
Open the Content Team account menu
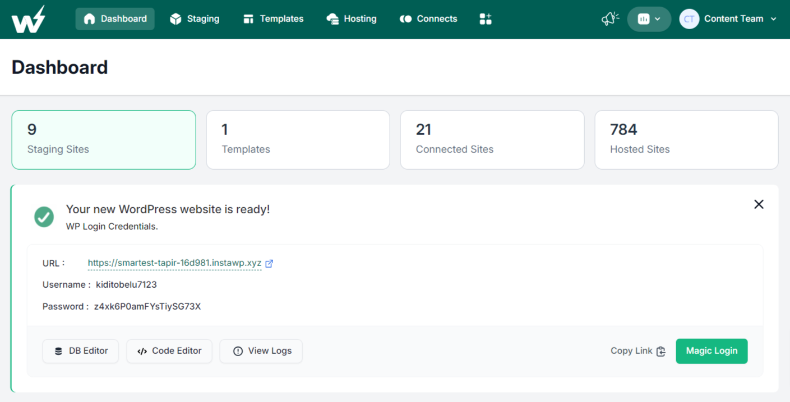728,19
